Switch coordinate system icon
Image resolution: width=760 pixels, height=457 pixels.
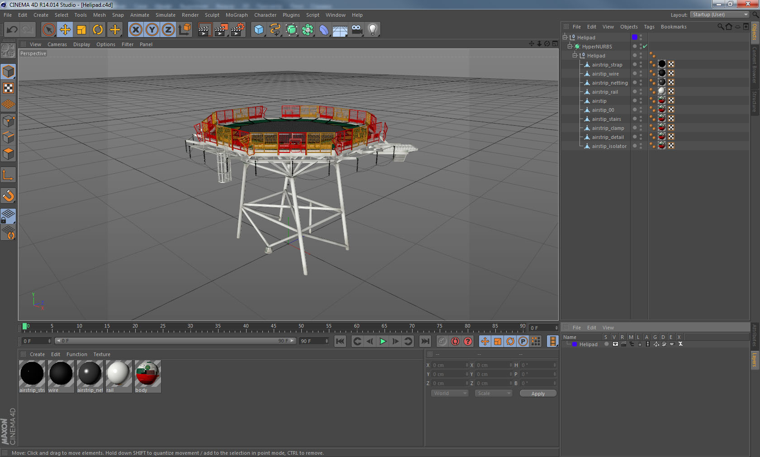(x=185, y=30)
